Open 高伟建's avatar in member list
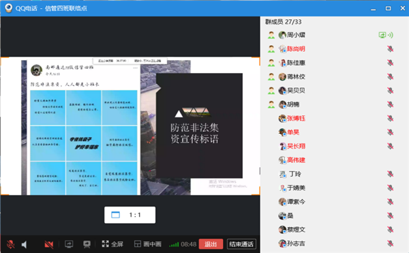Image resolution: width=409 pixels, height=253 pixels. point(282,160)
